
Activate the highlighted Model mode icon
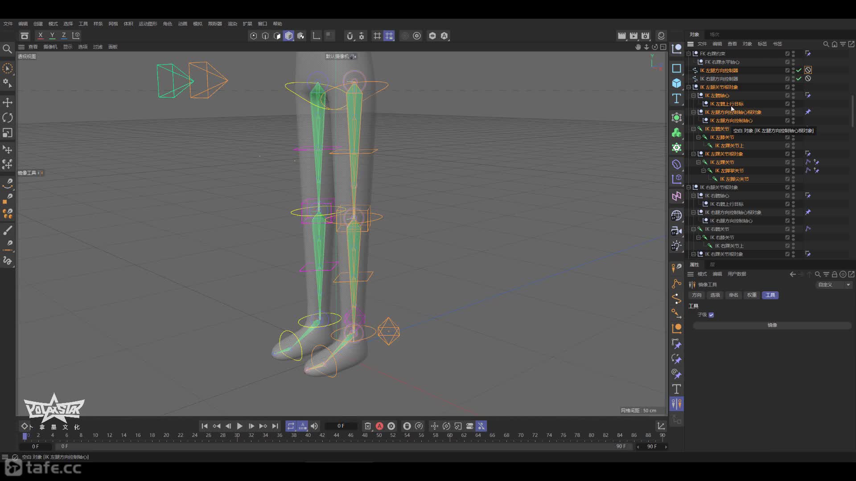click(289, 36)
